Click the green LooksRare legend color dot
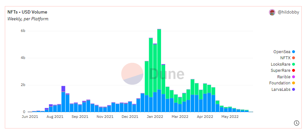 coord(293,64)
